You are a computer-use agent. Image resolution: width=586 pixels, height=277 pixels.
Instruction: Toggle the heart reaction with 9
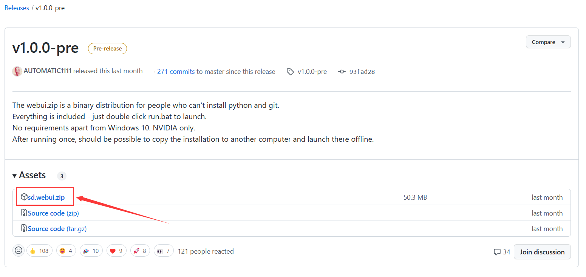pyautogui.click(x=116, y=251)
